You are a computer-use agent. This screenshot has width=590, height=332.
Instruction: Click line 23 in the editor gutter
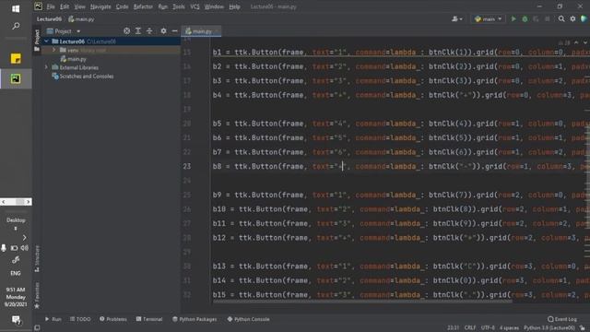coord(187,166)
